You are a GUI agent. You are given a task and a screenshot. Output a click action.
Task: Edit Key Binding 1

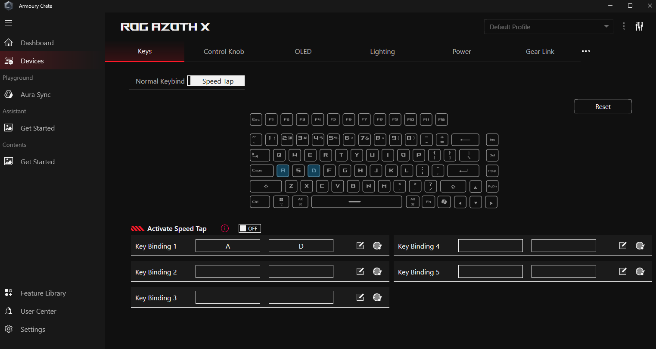(360, 246)
